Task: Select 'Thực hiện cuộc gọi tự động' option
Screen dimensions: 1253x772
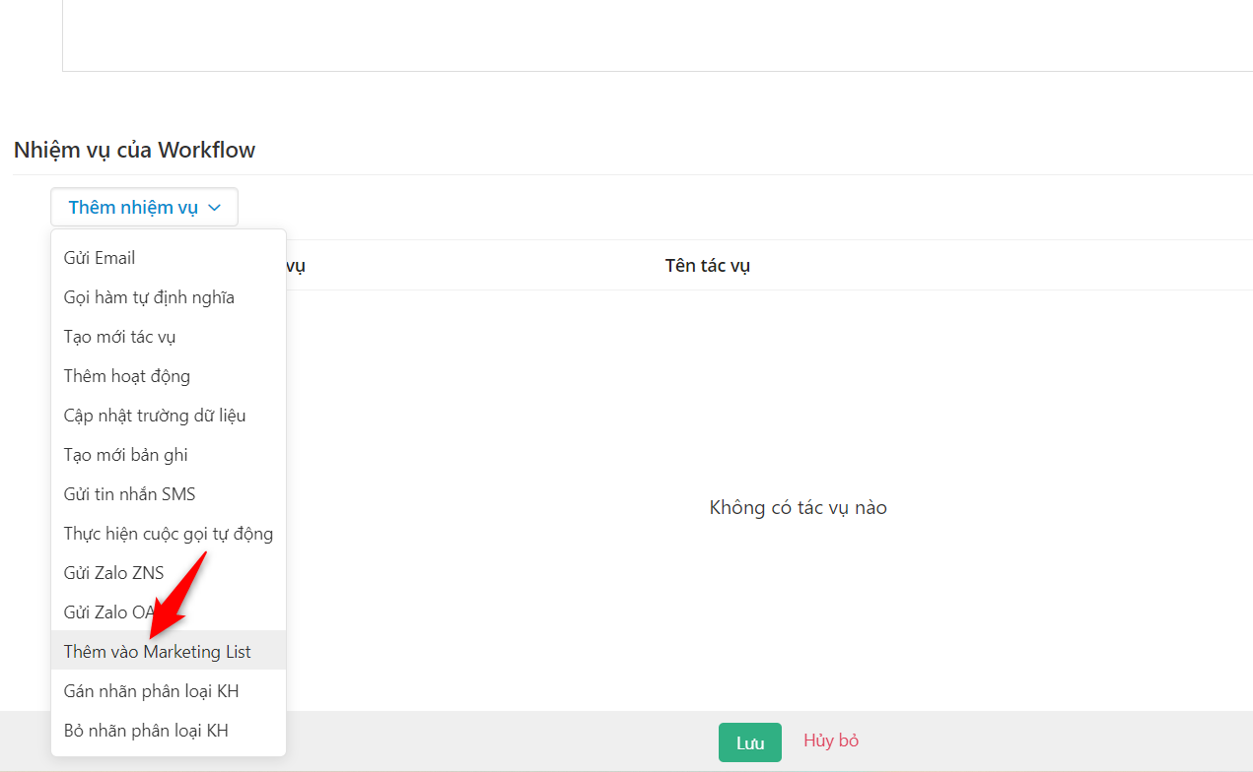Action: (x=169, y=533)
